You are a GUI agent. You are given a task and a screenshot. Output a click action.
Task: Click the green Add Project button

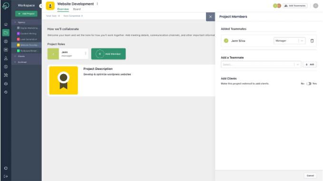(x=26, y=14)
